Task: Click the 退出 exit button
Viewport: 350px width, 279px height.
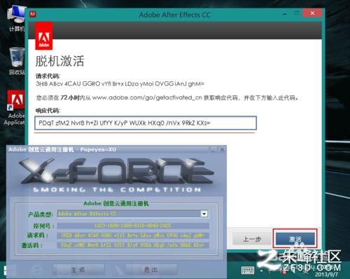Action: click(x=151, y=270)
